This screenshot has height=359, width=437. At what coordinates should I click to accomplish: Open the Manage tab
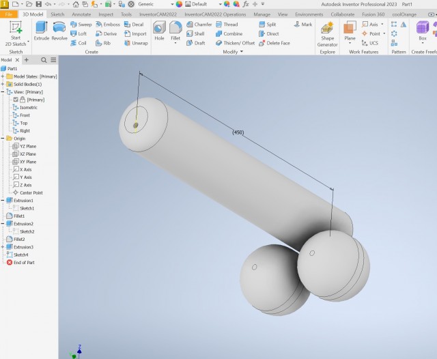(x=262, y=14)
